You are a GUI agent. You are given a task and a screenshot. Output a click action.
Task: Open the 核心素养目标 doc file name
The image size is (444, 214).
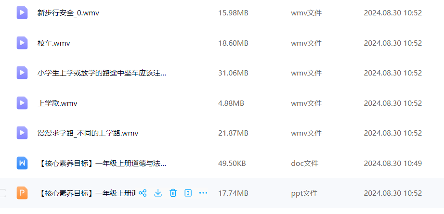click(102, 163)
